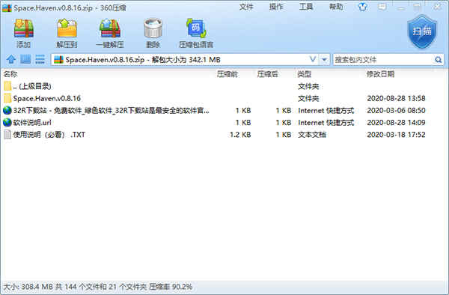Click the 解压到 (Extract to) icon

pos(67,28)
